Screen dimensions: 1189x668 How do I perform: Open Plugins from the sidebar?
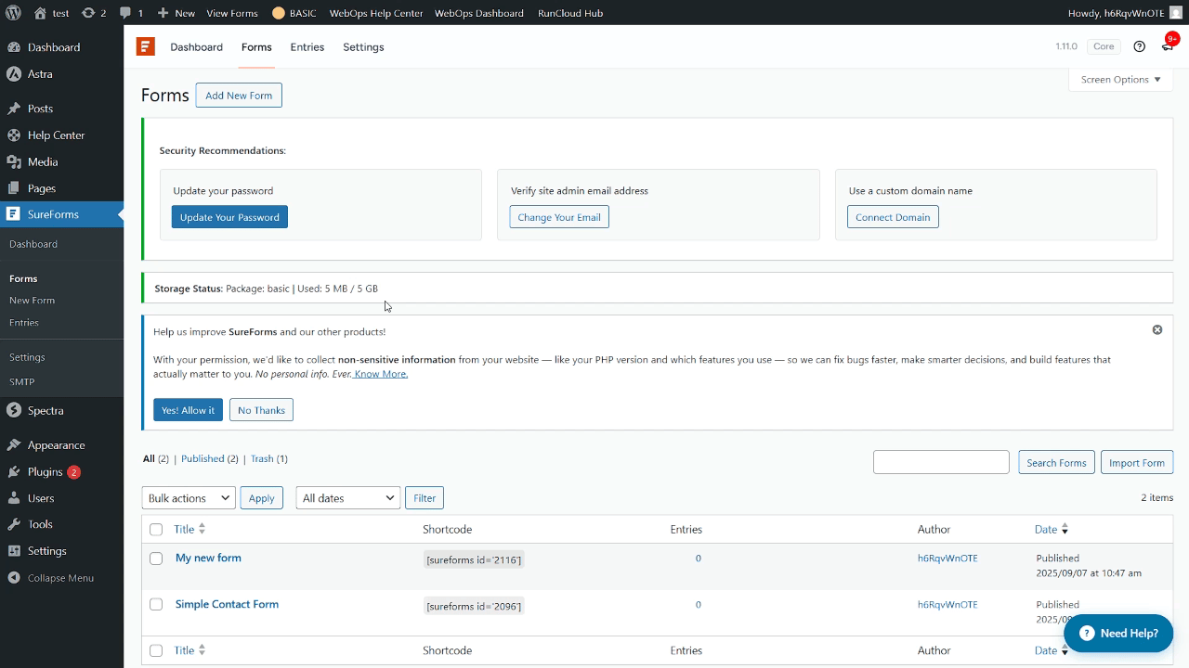(45, 471)
